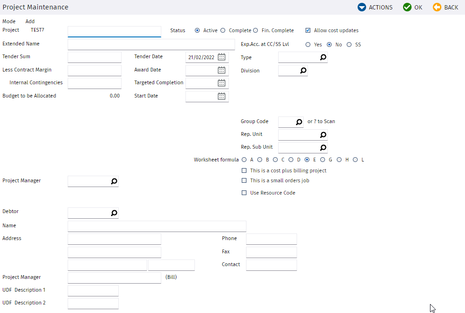The width and height of the screenshot is (465, 313).
Task: Click the UDF Description 1 field
Action: [x=93, y=291]
